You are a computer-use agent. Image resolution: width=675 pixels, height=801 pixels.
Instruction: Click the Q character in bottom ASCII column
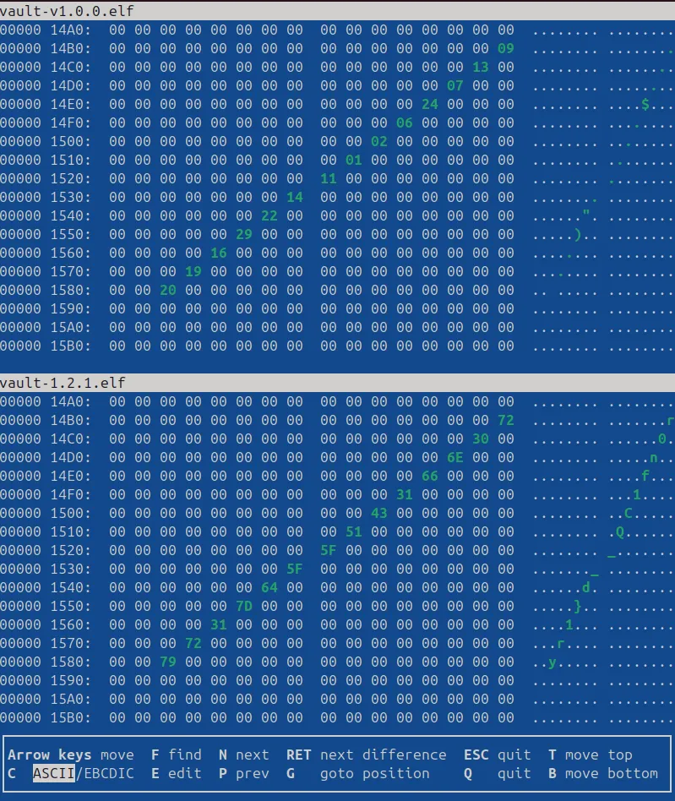620,532
